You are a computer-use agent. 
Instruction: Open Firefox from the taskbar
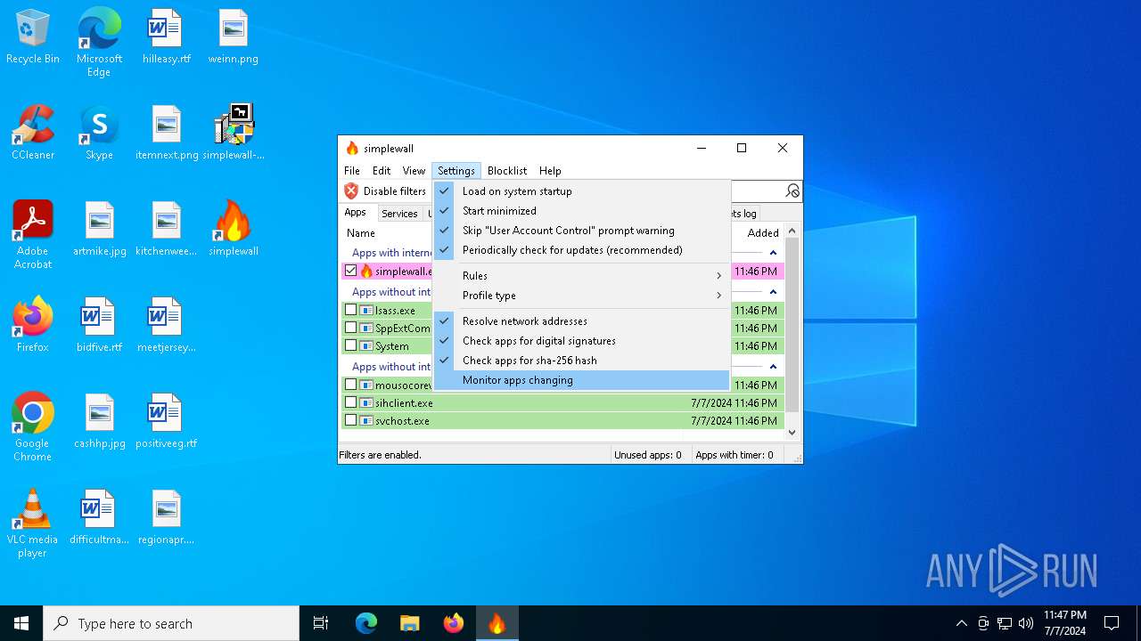(x=454, y=623)
